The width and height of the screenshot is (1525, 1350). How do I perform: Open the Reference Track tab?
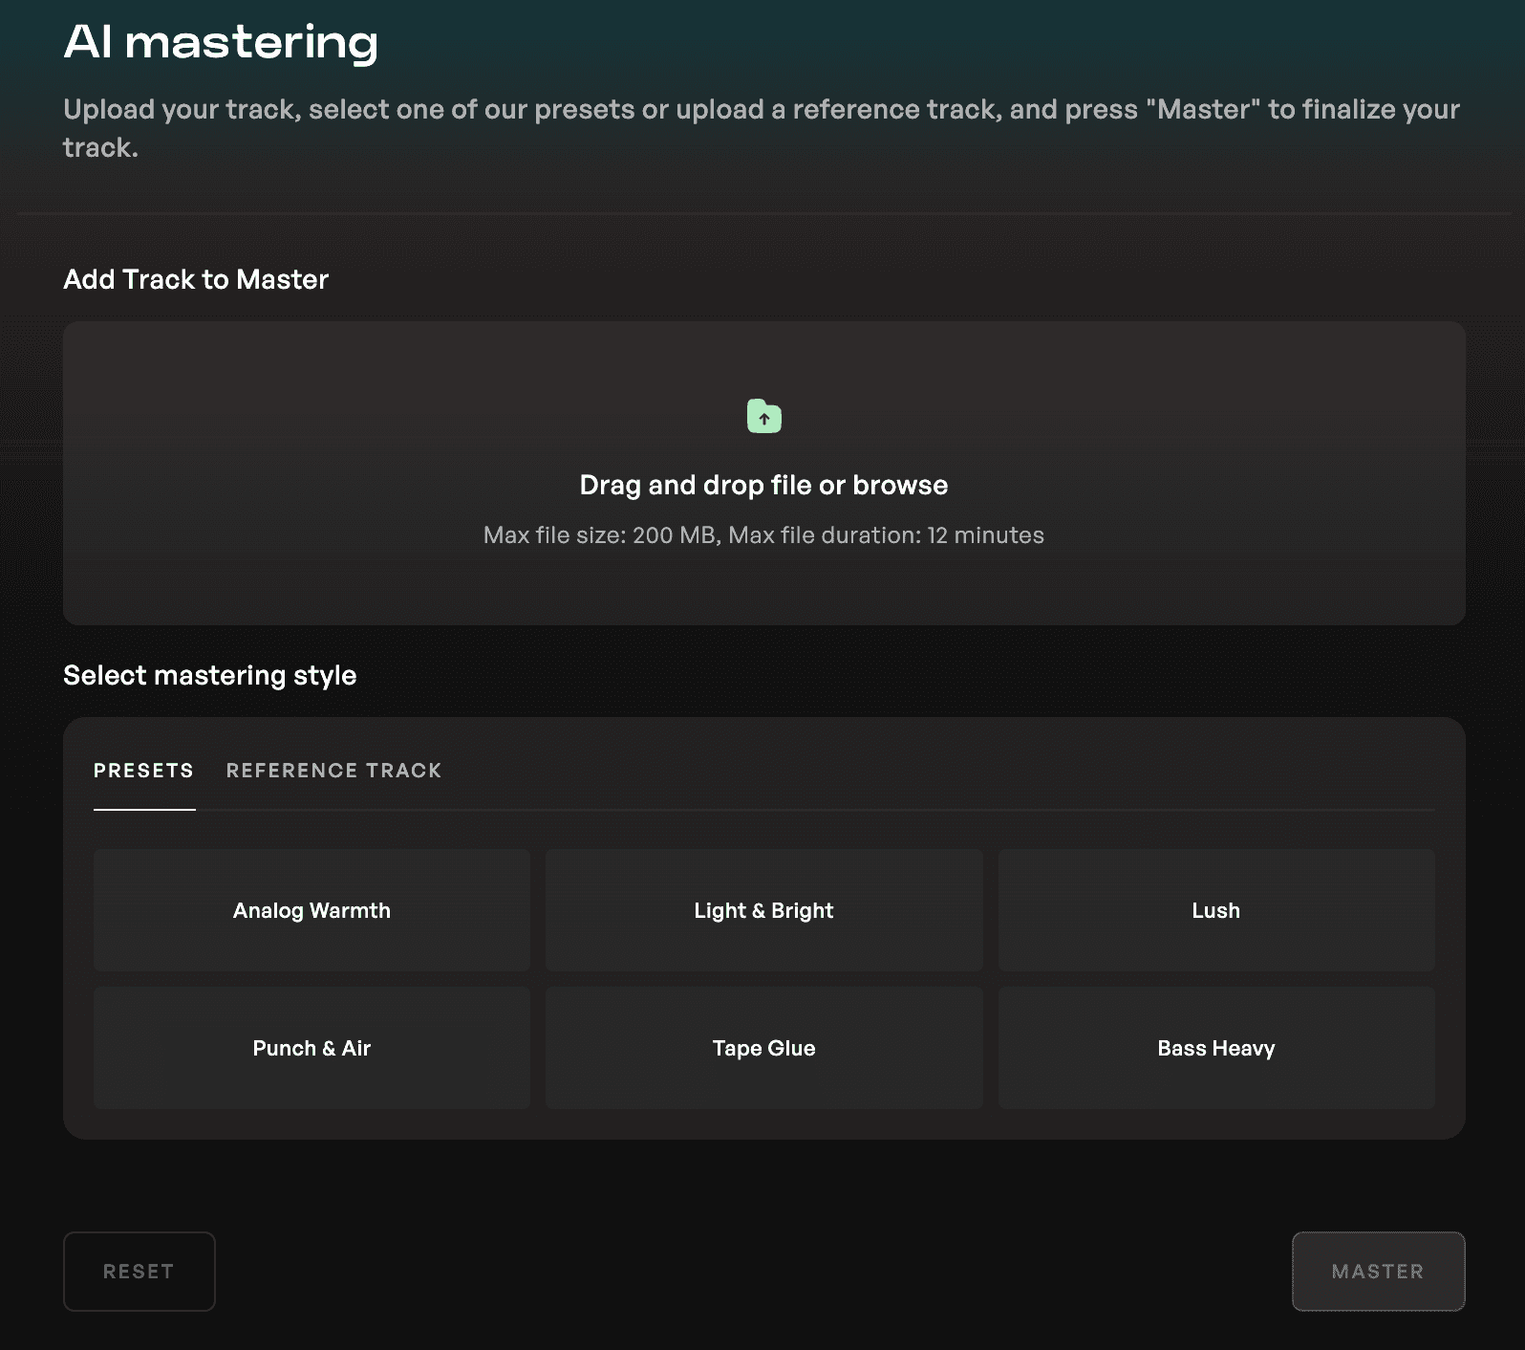(333, 771)
